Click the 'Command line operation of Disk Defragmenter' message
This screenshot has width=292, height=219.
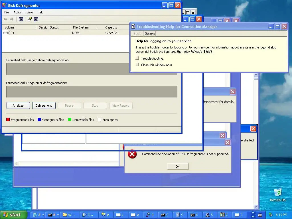(185, 154)
